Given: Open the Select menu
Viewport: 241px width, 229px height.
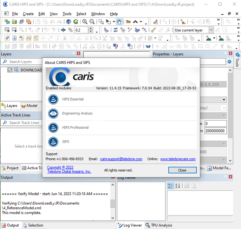Looking at the screenshot, I should point(81,14).
